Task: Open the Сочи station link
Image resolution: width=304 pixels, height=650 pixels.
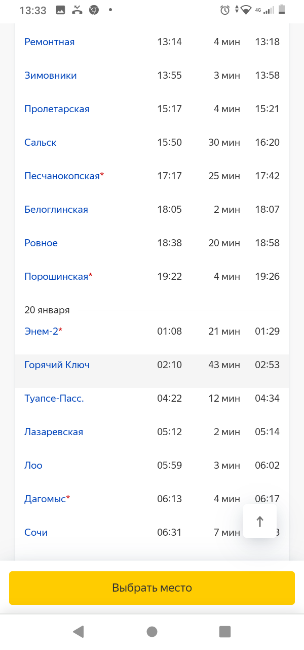Action: pyautogui.click(x=36, y=533)
